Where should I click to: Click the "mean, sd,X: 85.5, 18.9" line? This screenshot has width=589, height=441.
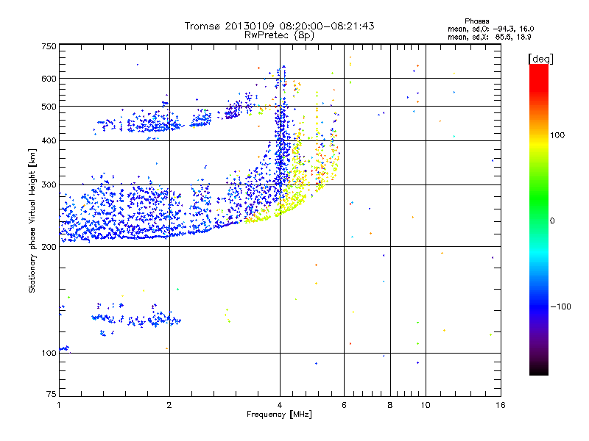point(489,37)
